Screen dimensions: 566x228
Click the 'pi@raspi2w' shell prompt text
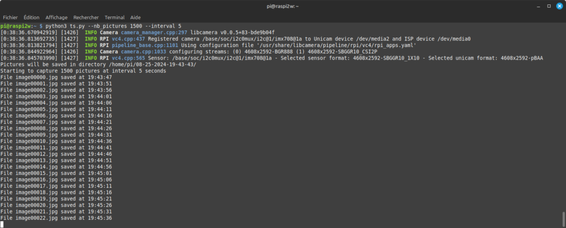click(15, 26)
